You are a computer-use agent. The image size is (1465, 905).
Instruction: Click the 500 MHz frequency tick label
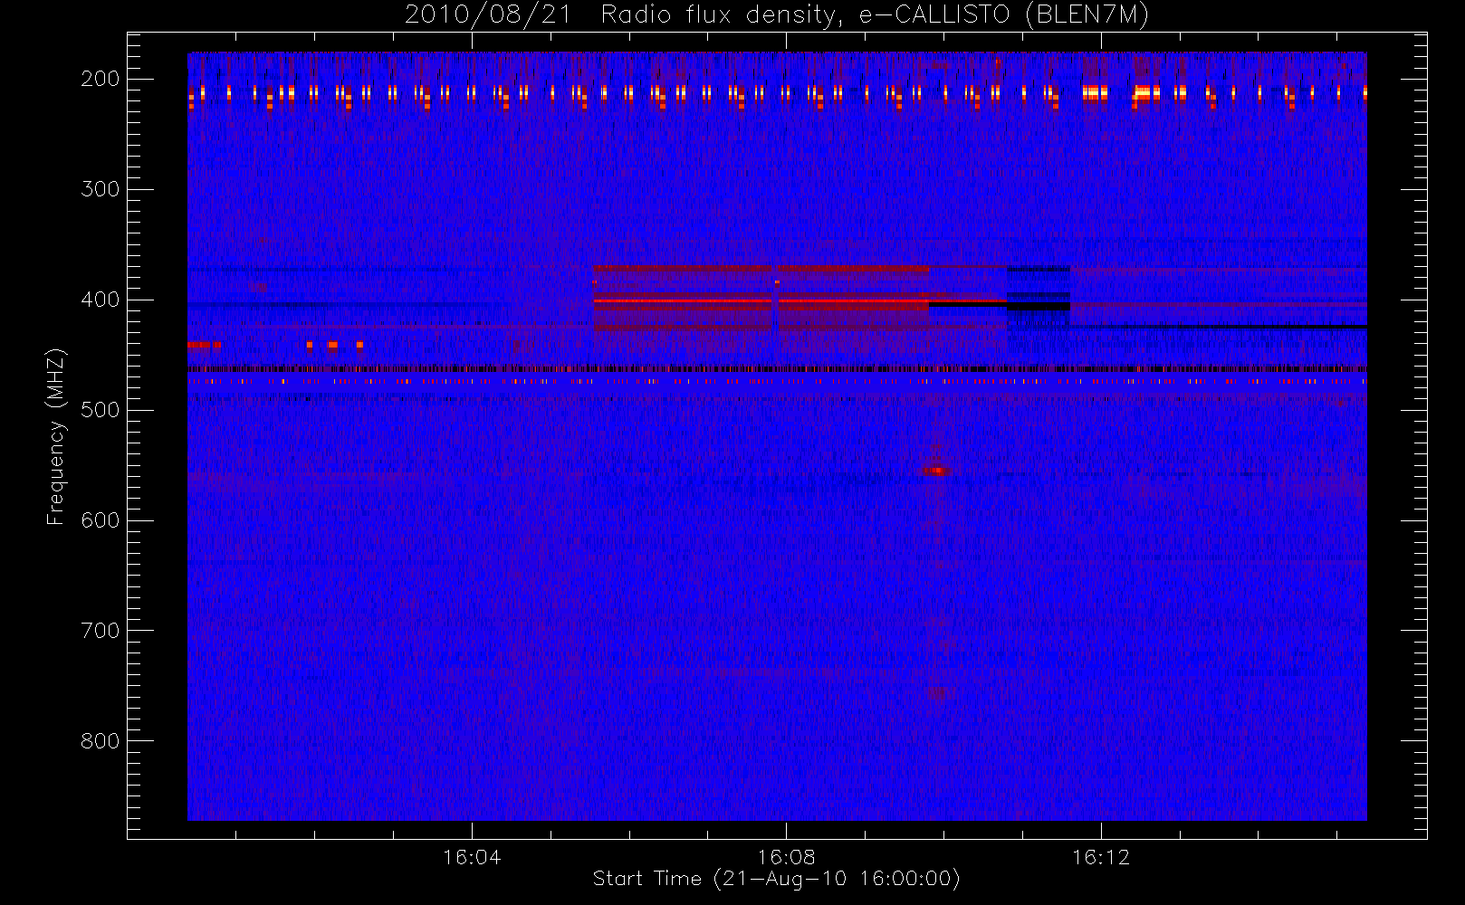100,410
